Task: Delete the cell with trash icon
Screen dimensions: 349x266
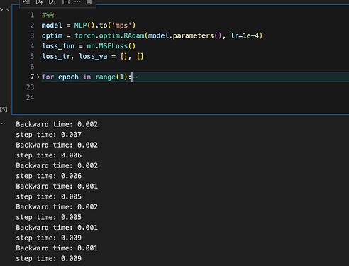Action: pos(89,2)
